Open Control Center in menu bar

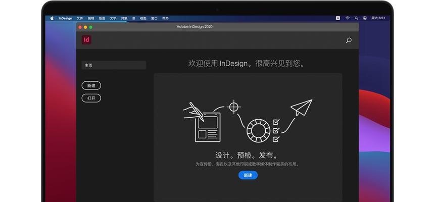[x=365, y=18]
